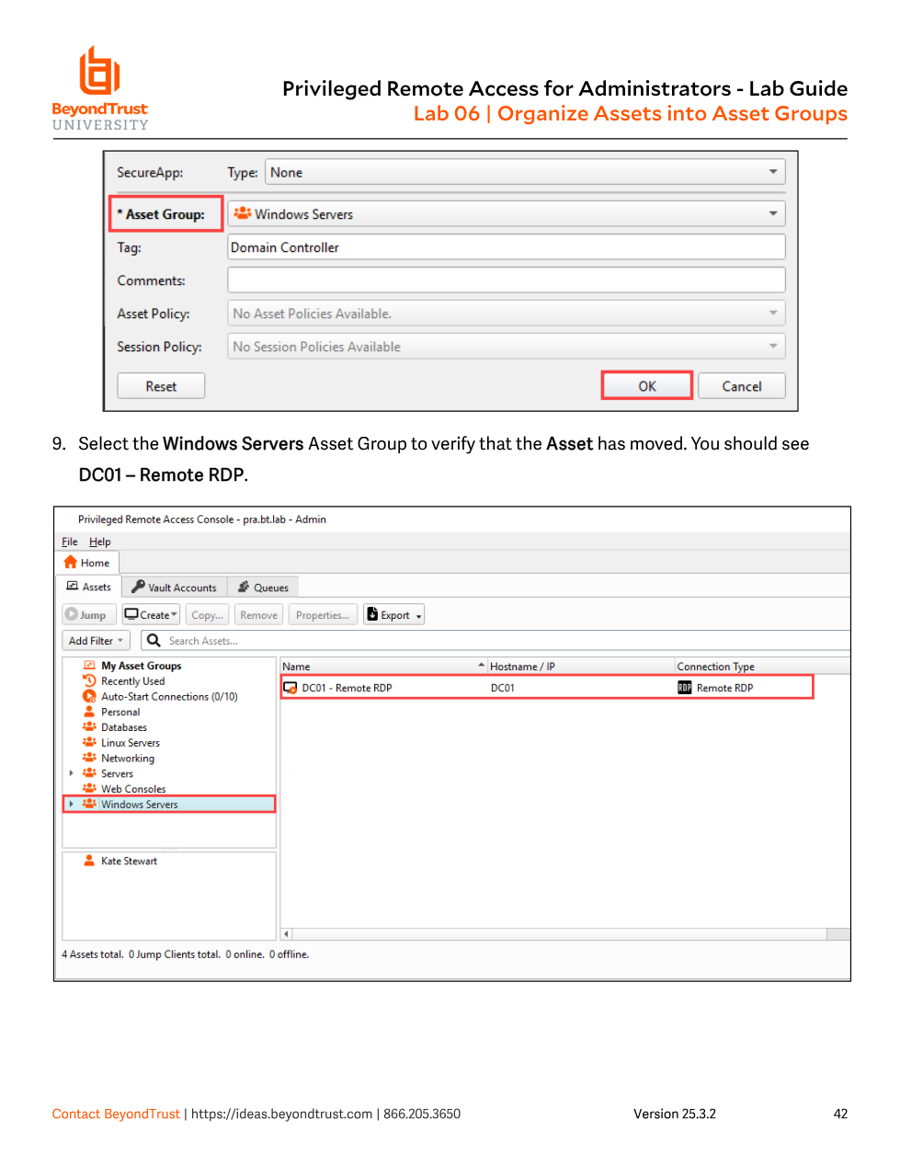This screenshot has width=900, height=1165.
Task: Click the Recently Used clock icon
Action: click(89, 680)
